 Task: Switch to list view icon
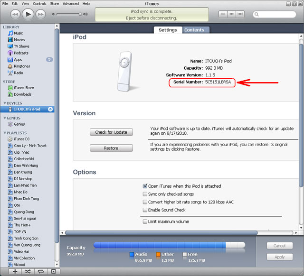(x=223, y=14)
